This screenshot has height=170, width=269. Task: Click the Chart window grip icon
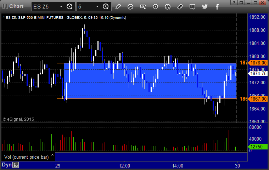click(x=5, y=6)
